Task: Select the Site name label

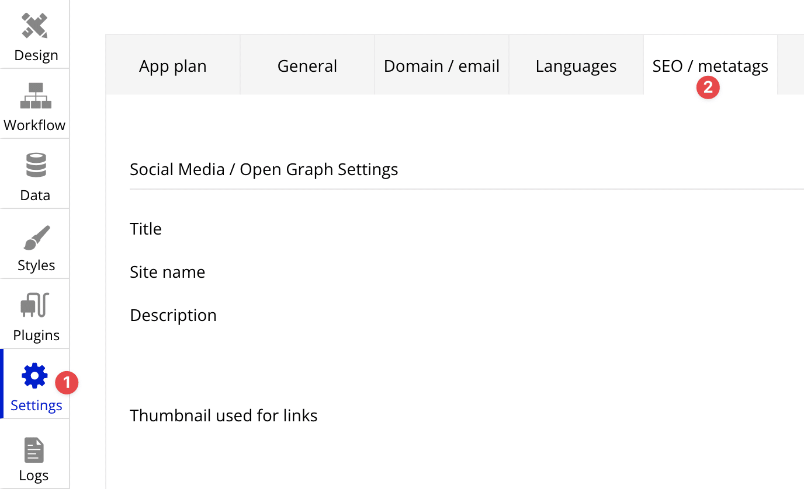Action: 168,272
